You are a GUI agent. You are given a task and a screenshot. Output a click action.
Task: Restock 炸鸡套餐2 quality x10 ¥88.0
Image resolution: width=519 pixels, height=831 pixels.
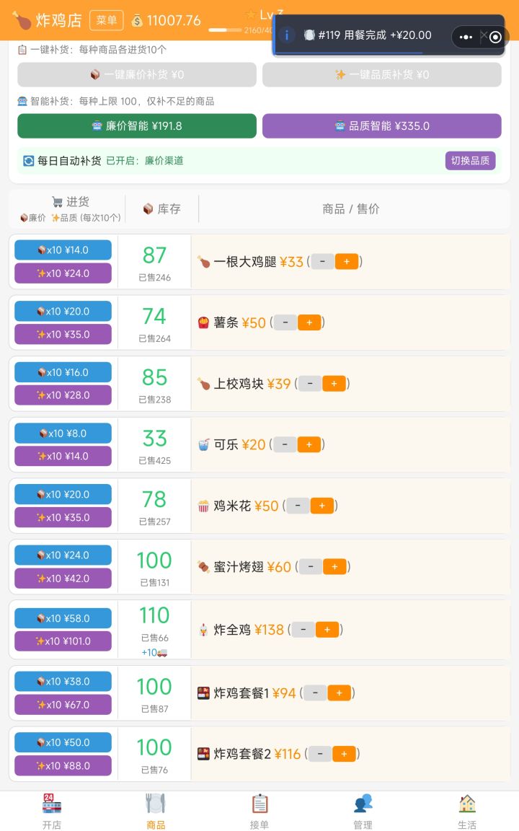(63, 766)
